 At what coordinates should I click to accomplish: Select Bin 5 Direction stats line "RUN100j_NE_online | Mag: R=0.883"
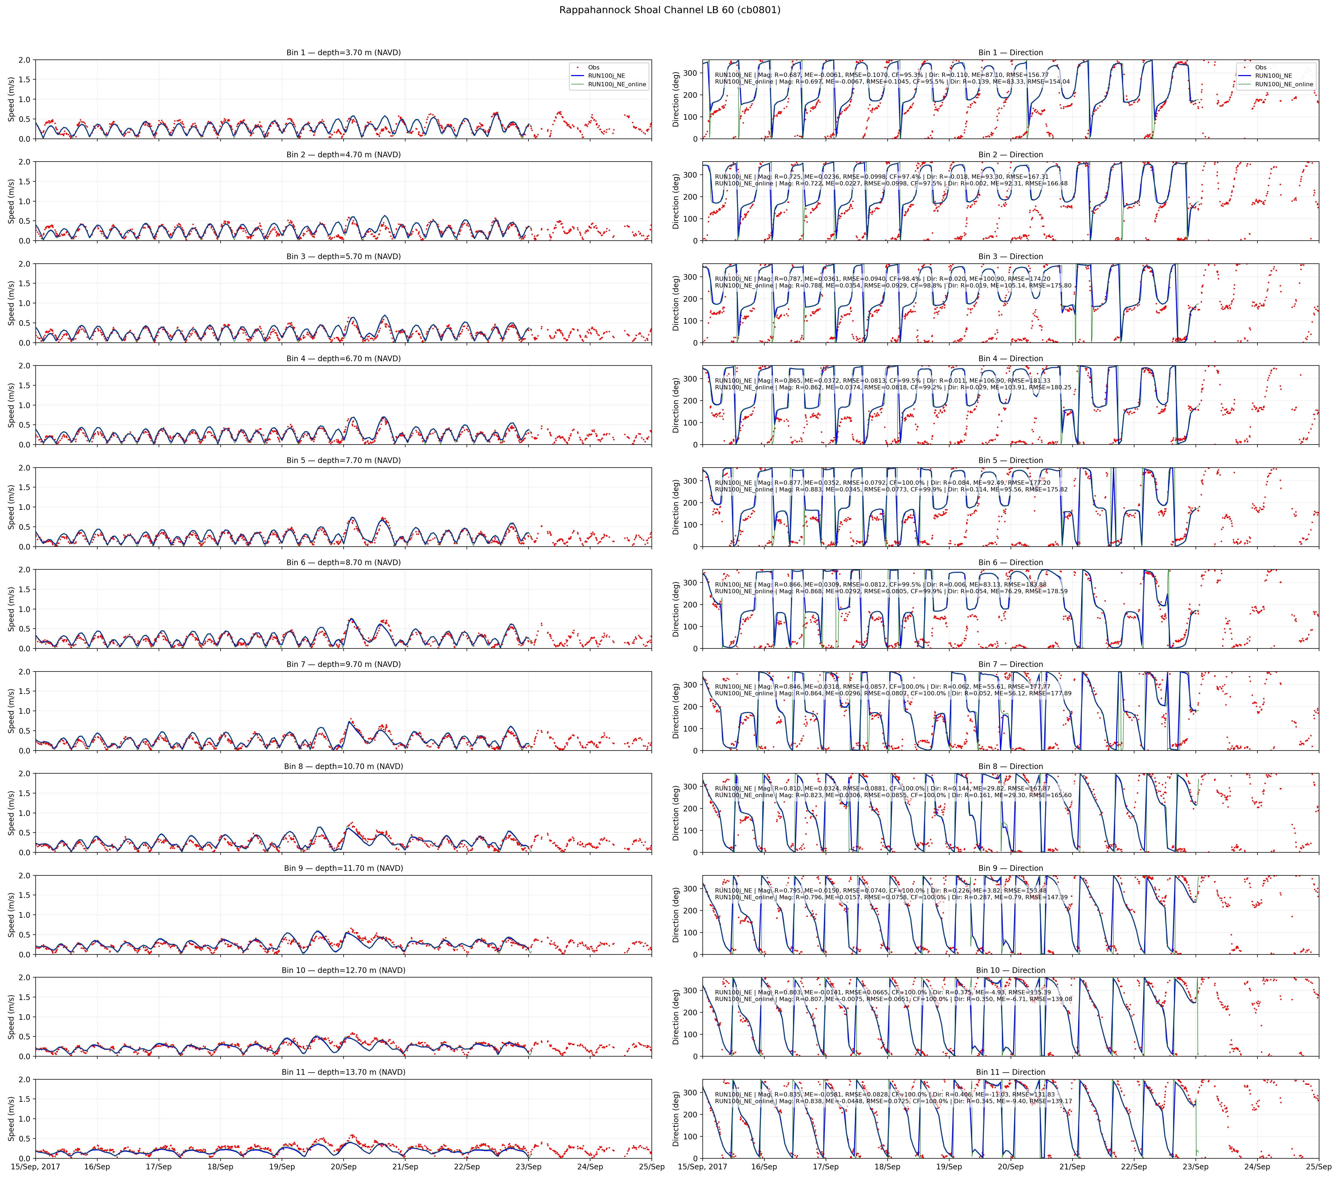pyautogui.click(x=891, y=490)
